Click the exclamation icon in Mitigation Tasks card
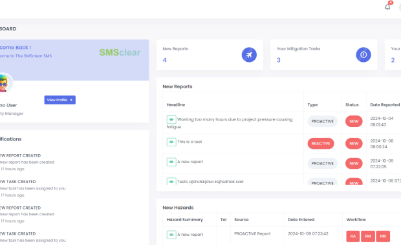Viewport: 401px width, 245px height. click(x=363, y=55)
